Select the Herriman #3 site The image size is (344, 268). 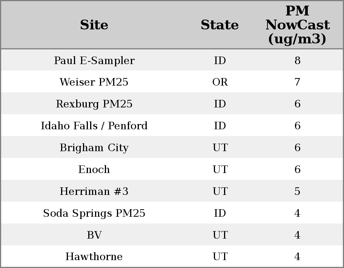click(94, 191)
